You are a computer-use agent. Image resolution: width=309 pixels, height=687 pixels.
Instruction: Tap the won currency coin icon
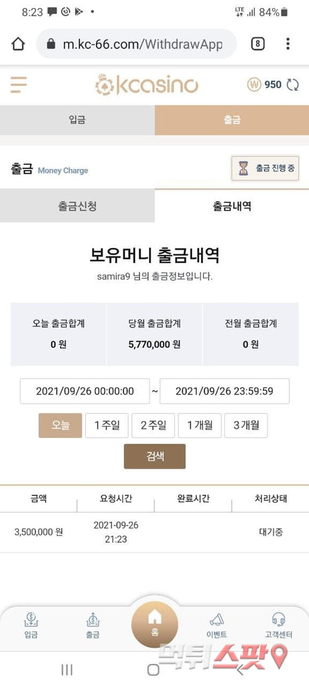point(254,84)
